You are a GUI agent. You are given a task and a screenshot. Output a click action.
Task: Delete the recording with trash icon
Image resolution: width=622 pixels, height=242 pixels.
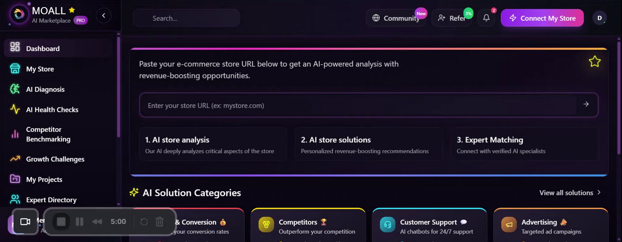[x=160, y=221]
